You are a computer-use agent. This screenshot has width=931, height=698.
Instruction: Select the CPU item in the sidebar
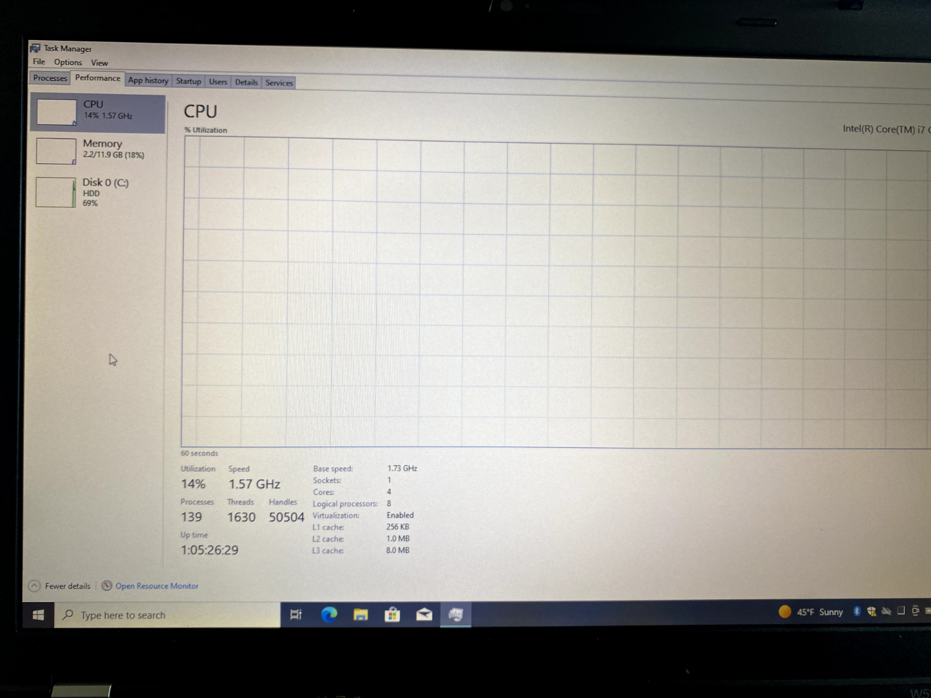[98, 113]
